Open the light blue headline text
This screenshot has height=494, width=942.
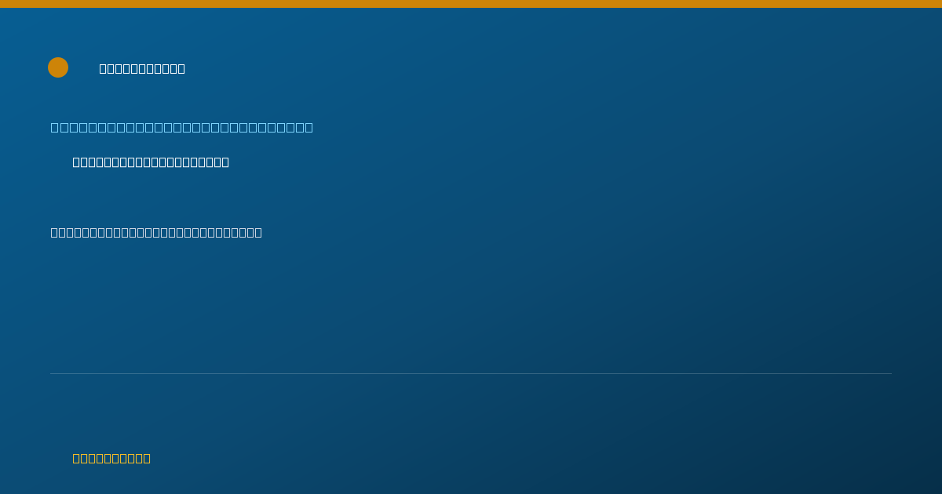(x=181, y=127)
